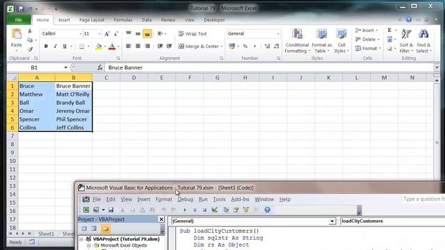Screen dimensions: 445x250
Task: Open Conditional Formatting menu
Action: (297, 41)
